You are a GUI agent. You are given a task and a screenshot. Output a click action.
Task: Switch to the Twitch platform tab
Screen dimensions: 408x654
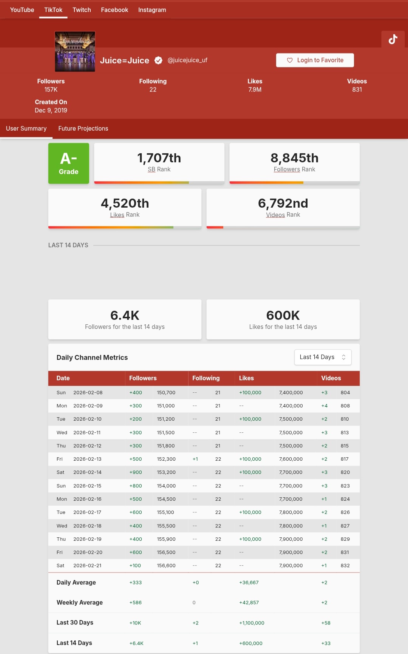[x=82, y=10]
